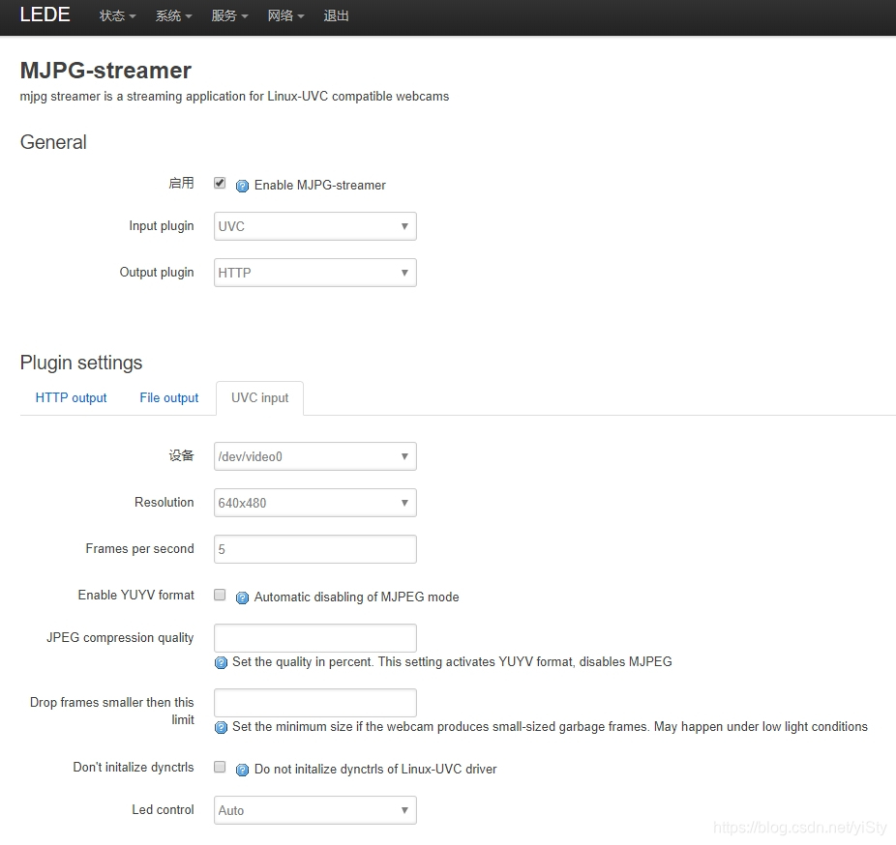
Task: Open the 服务 menu in navbar
Action: [x=229, y=16]
